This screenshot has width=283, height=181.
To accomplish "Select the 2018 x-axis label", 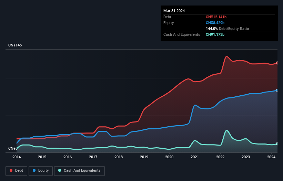I will tap(119, 157).
